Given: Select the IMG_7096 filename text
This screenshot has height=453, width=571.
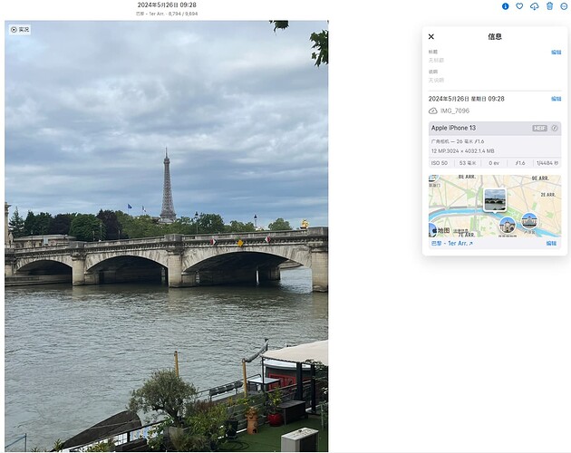Looking at the screenshot, I should point(455,111).
